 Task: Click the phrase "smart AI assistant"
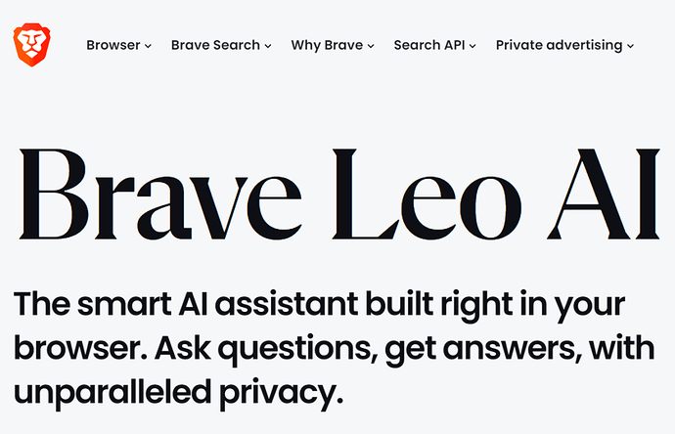point(217,304)
